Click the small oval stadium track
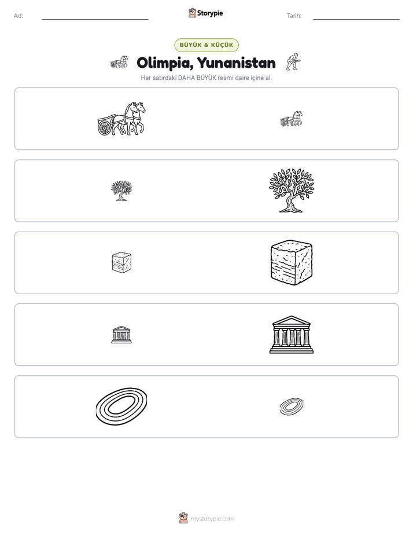Image resolution: width=413 pixels, height=535 pixels. pyautogui.click(x=292, y=406)
